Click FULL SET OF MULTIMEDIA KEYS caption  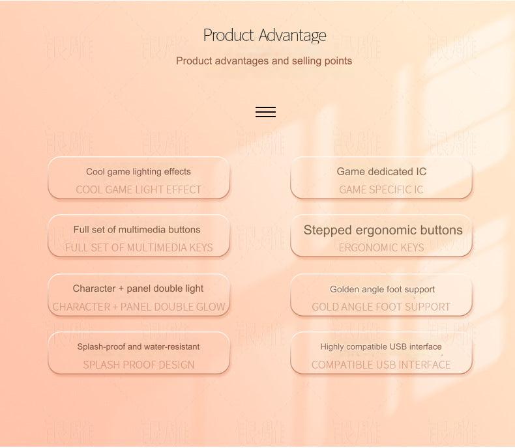point(139,247)
